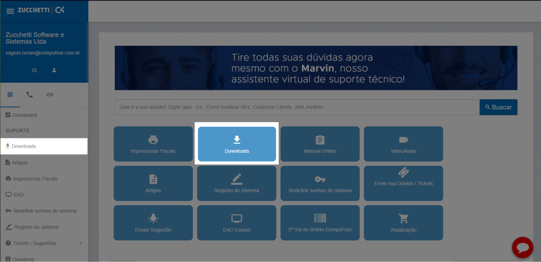Screen dimensions: 541x262
Task: Click the link icon in the sidebar
Action: (50, 94)
